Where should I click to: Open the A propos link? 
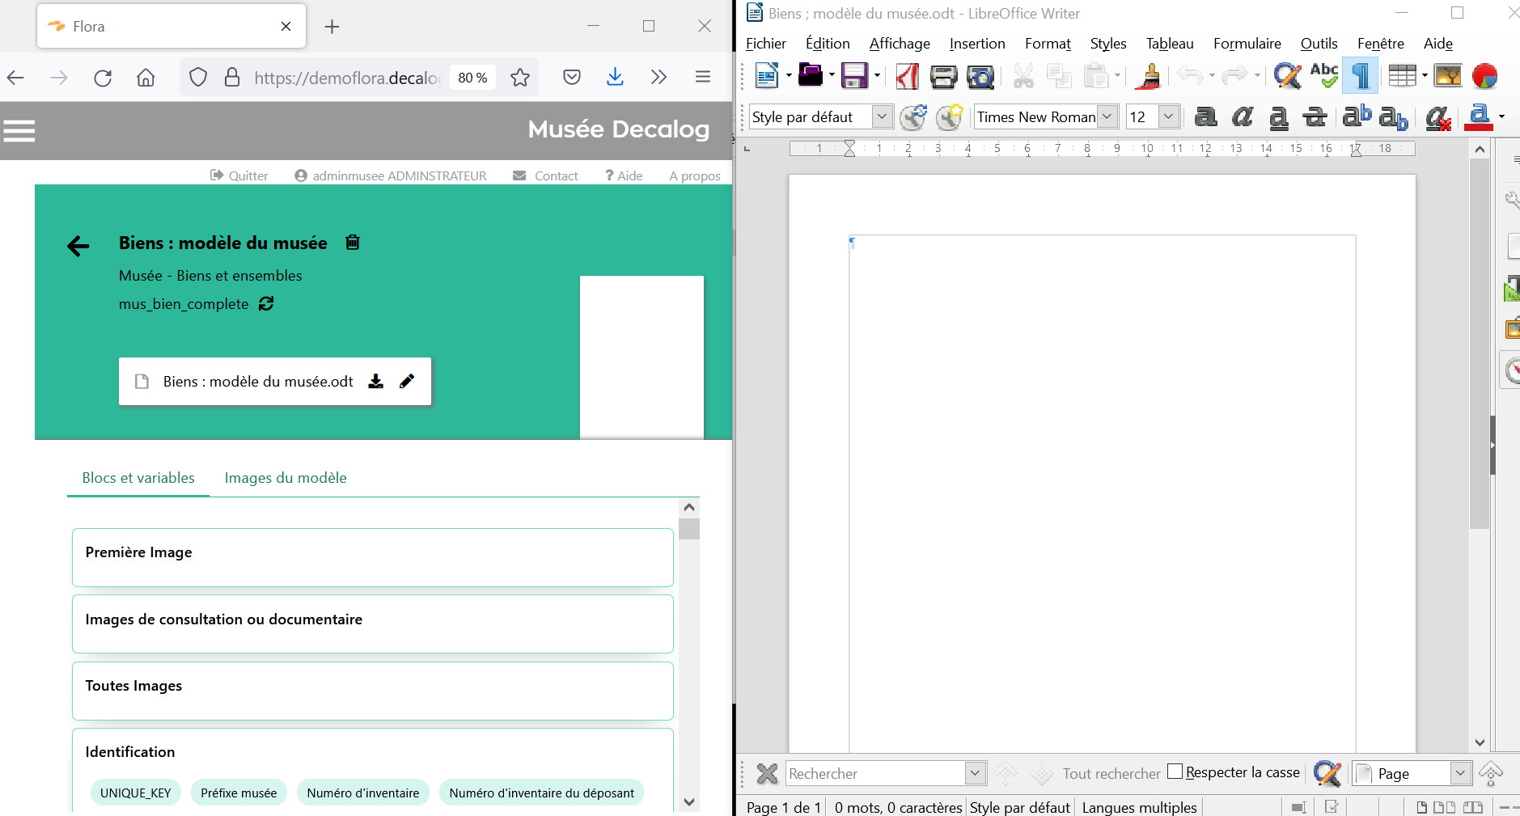(695, 175)
